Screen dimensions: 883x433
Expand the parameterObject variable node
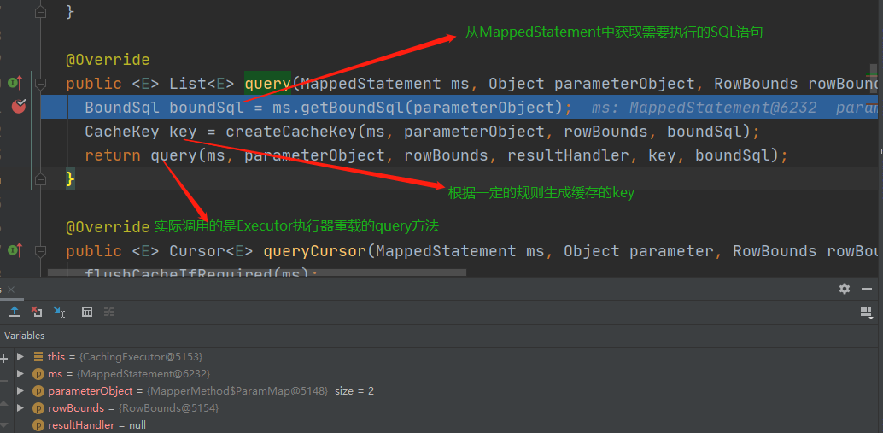tap(20, 390)
